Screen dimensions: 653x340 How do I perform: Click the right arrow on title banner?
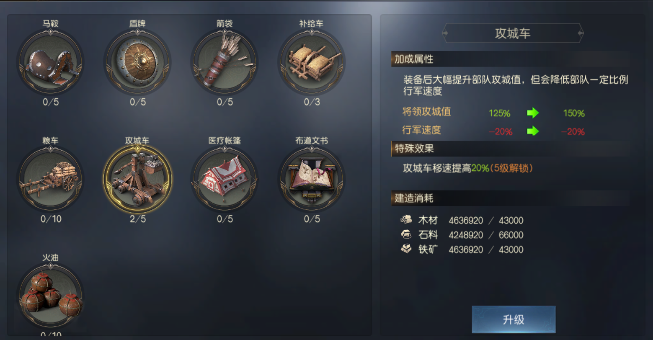pos(581,33)
